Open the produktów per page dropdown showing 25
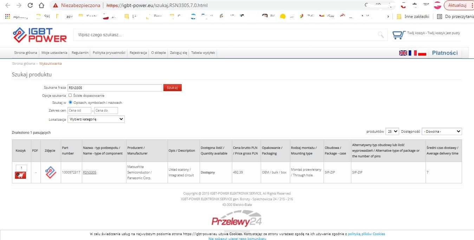This screenshot has width=474, height=240. pos(392,131)
